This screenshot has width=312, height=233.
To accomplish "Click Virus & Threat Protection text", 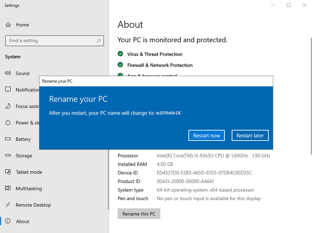I will 155,54.
